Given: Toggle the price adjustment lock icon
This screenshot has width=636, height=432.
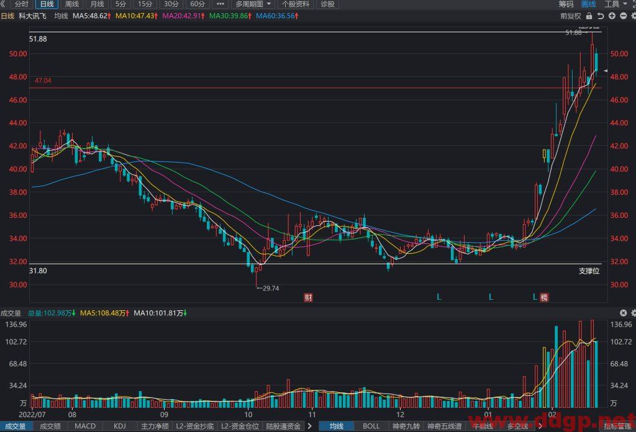Looking at the screenshot, I should 589,16.
